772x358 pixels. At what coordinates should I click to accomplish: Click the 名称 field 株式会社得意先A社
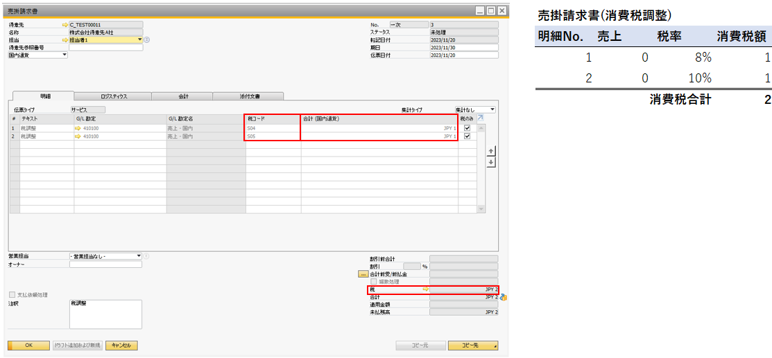pyautogui.click(x=106, y=32)
